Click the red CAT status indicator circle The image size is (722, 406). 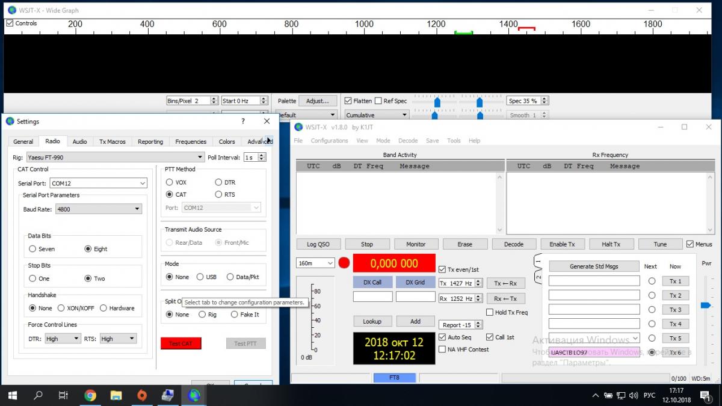coord(344,263)
